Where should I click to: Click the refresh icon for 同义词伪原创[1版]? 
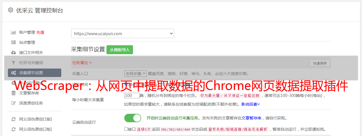coord(13,119)
